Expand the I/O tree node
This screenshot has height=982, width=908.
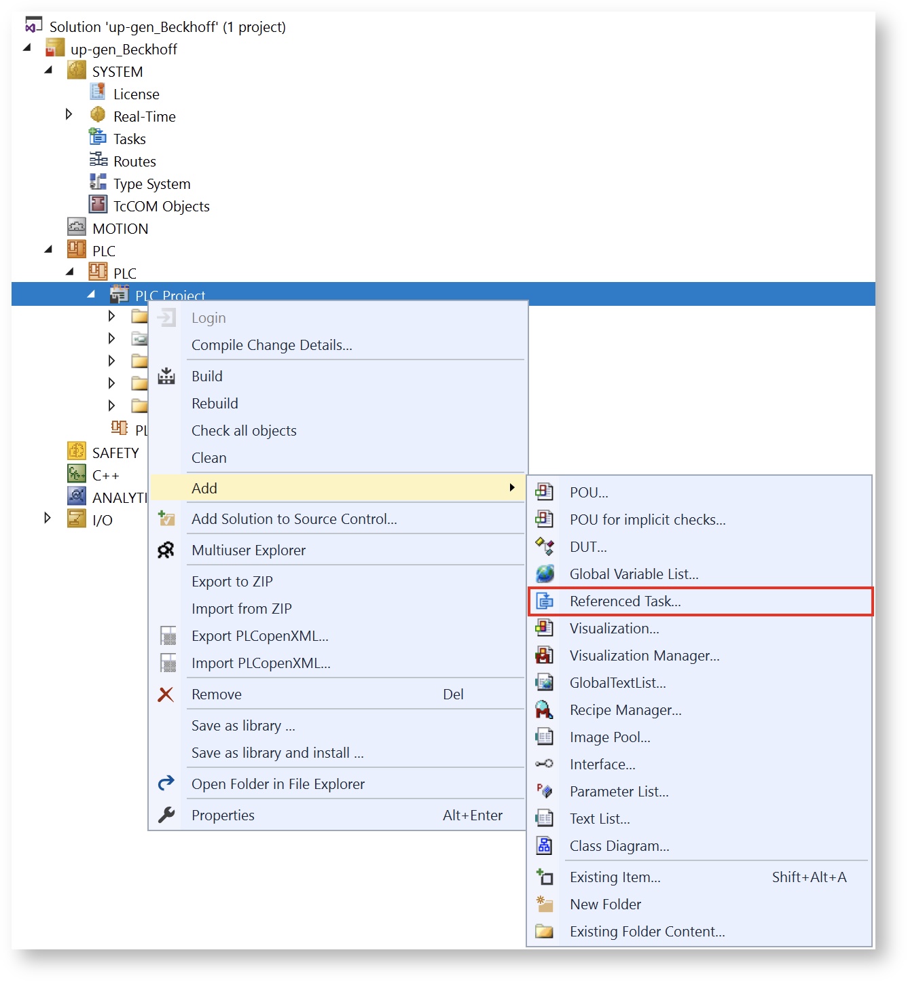click(x=47, y=518)
